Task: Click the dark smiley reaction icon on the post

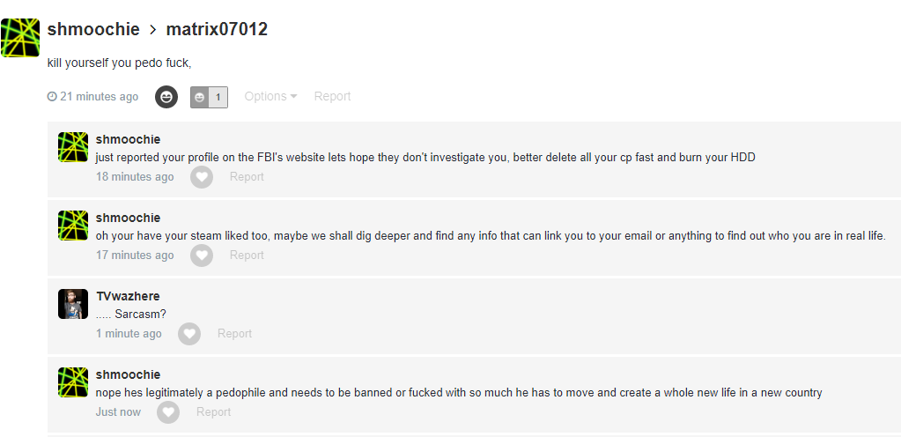Action: coord(166,97)
